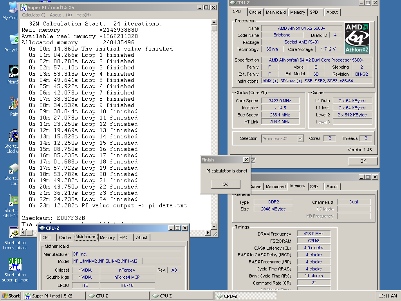This screenshot has width=401, height=301.
Task: Open the Paint desktop icon
Action: click(x=14, y=103)
